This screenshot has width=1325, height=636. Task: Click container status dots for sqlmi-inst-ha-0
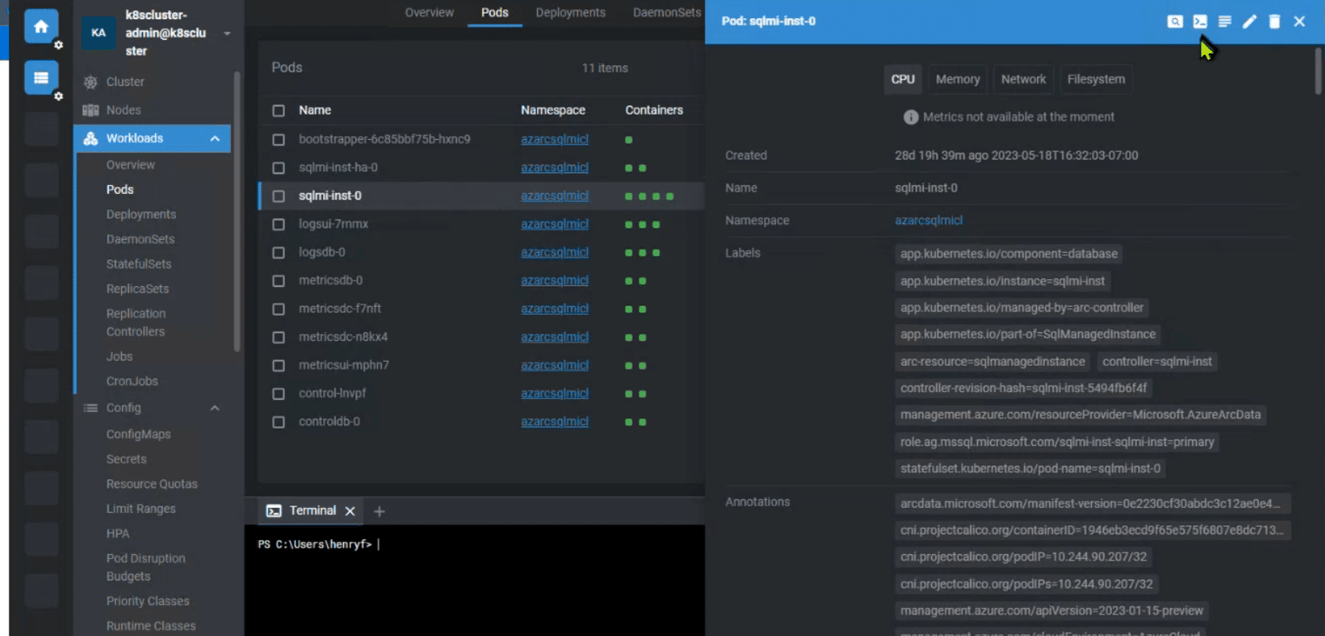pos(635,169)
